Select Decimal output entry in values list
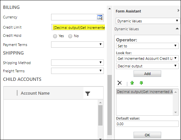Screen dimensions: 181x140 144,92
